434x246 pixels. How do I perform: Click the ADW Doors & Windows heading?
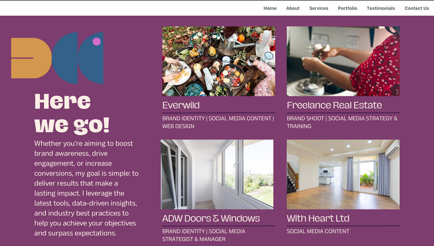click(211, 218)
